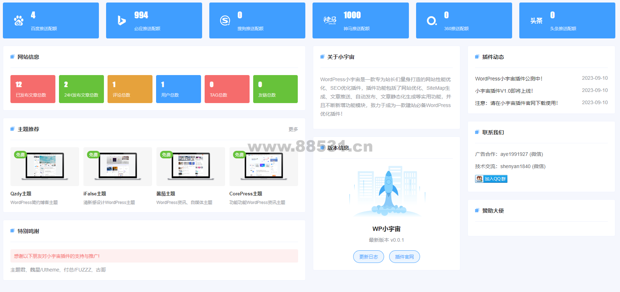Click the Toutiao 头条 logo icon
Image resolution: width=620 pixels, height=292 pixels.
point(536,21)
